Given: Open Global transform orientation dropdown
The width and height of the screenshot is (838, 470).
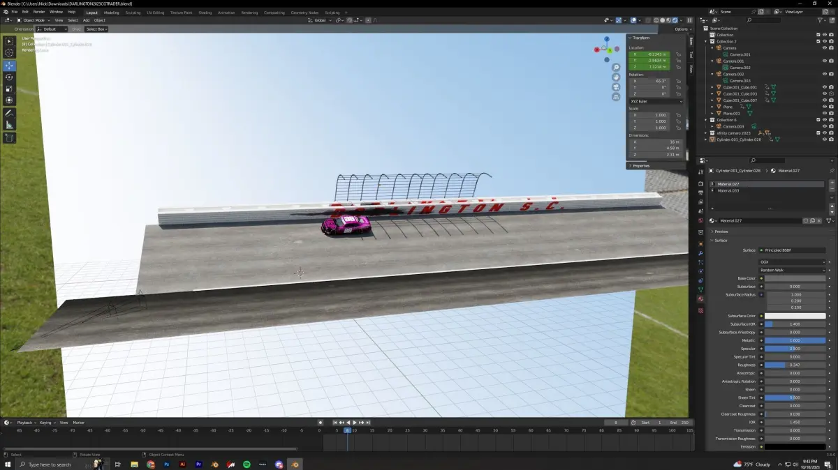Looking at the screenshot, I should click(320, 20).
